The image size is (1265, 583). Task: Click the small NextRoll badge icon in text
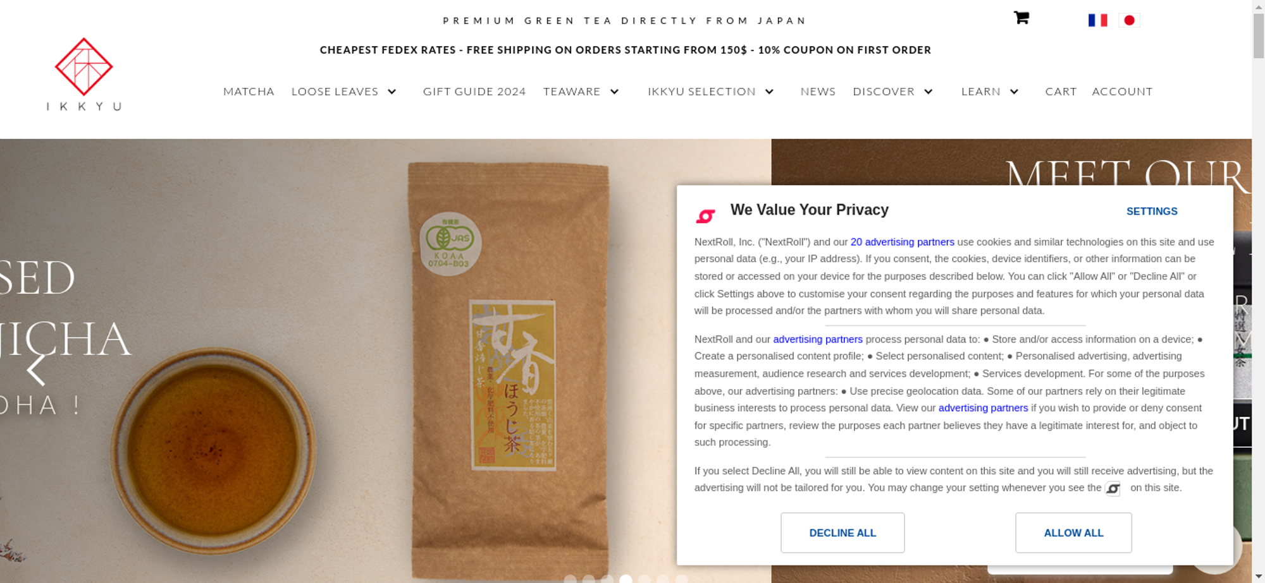pyautogui.click(x=1113, y=488)
